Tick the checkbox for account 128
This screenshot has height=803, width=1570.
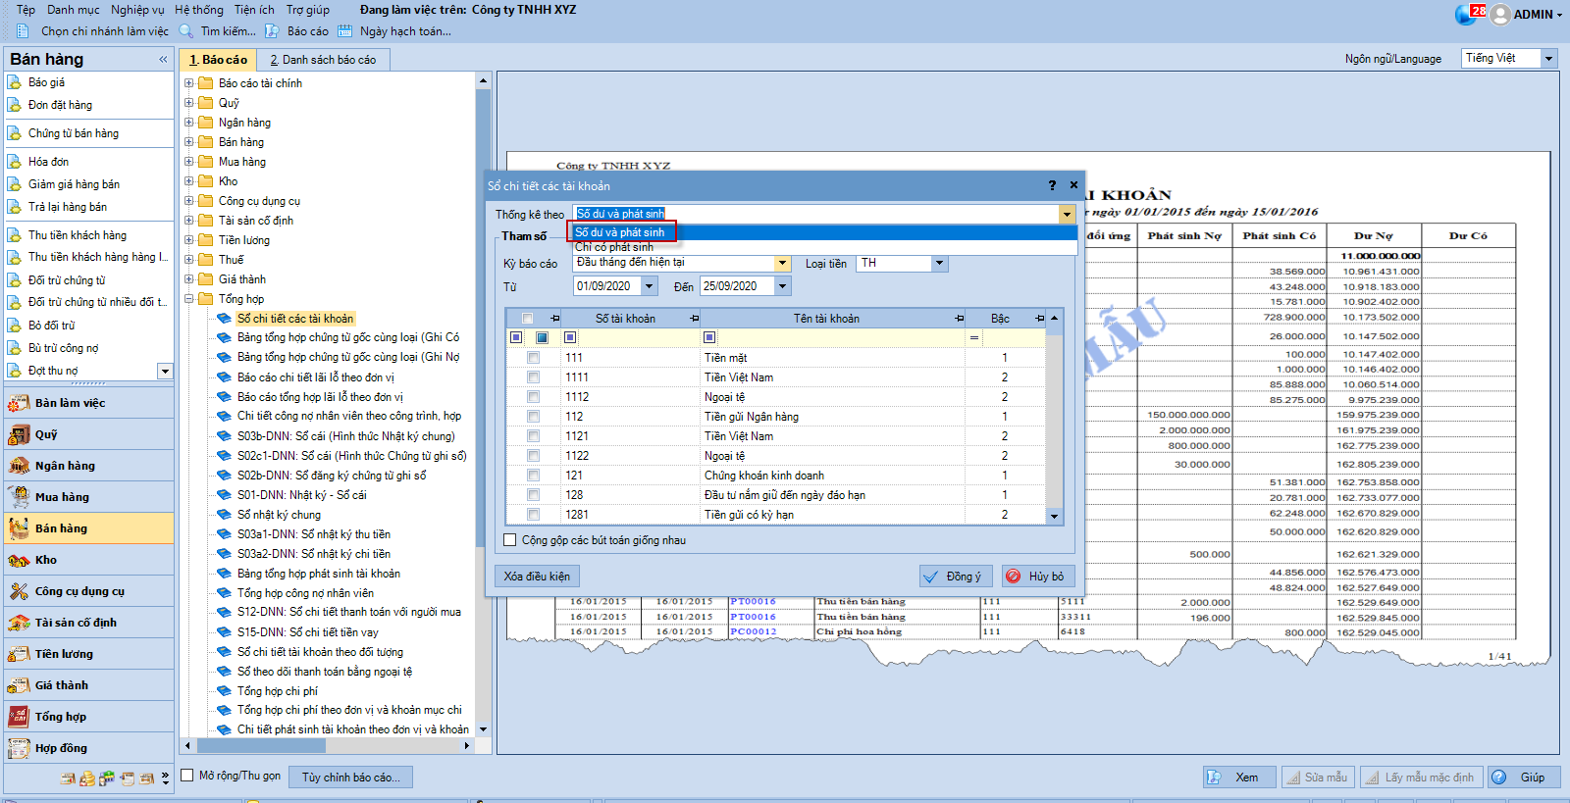pos(533,495)
